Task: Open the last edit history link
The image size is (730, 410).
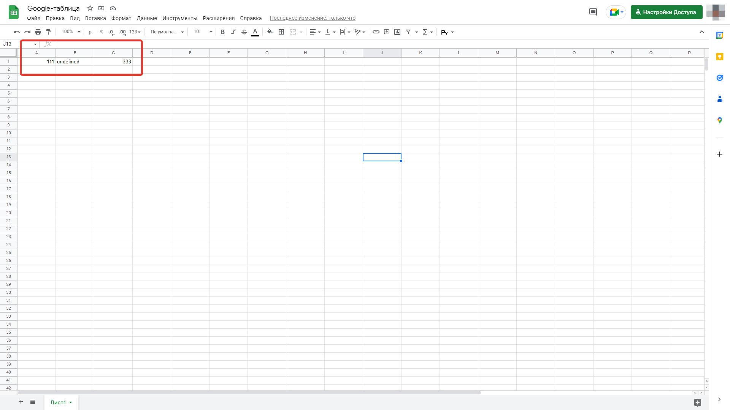Action: pyautogui.click(x=312, y=18)
